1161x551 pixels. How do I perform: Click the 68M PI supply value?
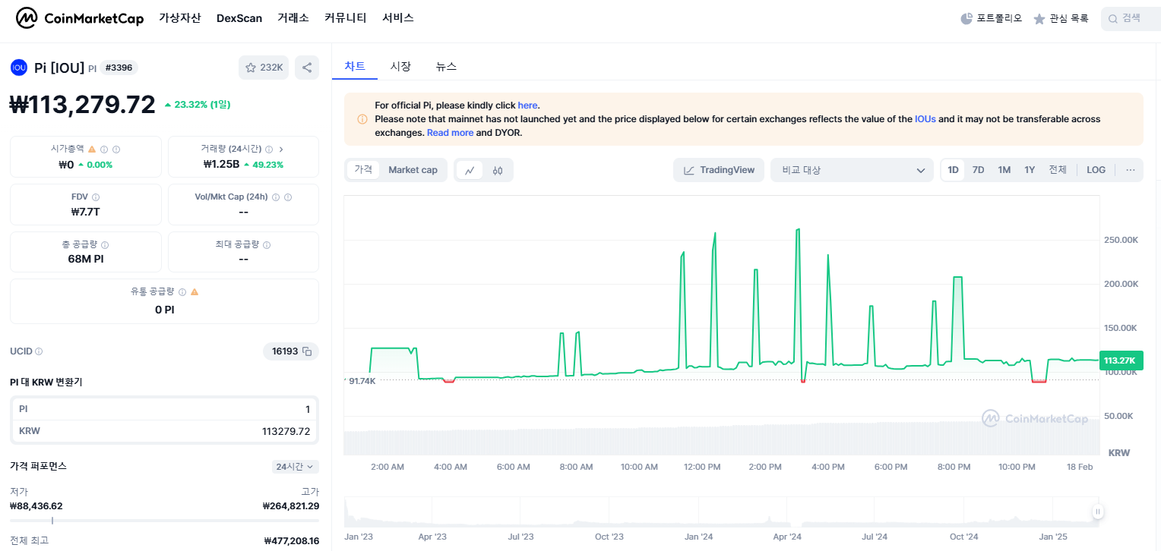click(x=86, y=259)
